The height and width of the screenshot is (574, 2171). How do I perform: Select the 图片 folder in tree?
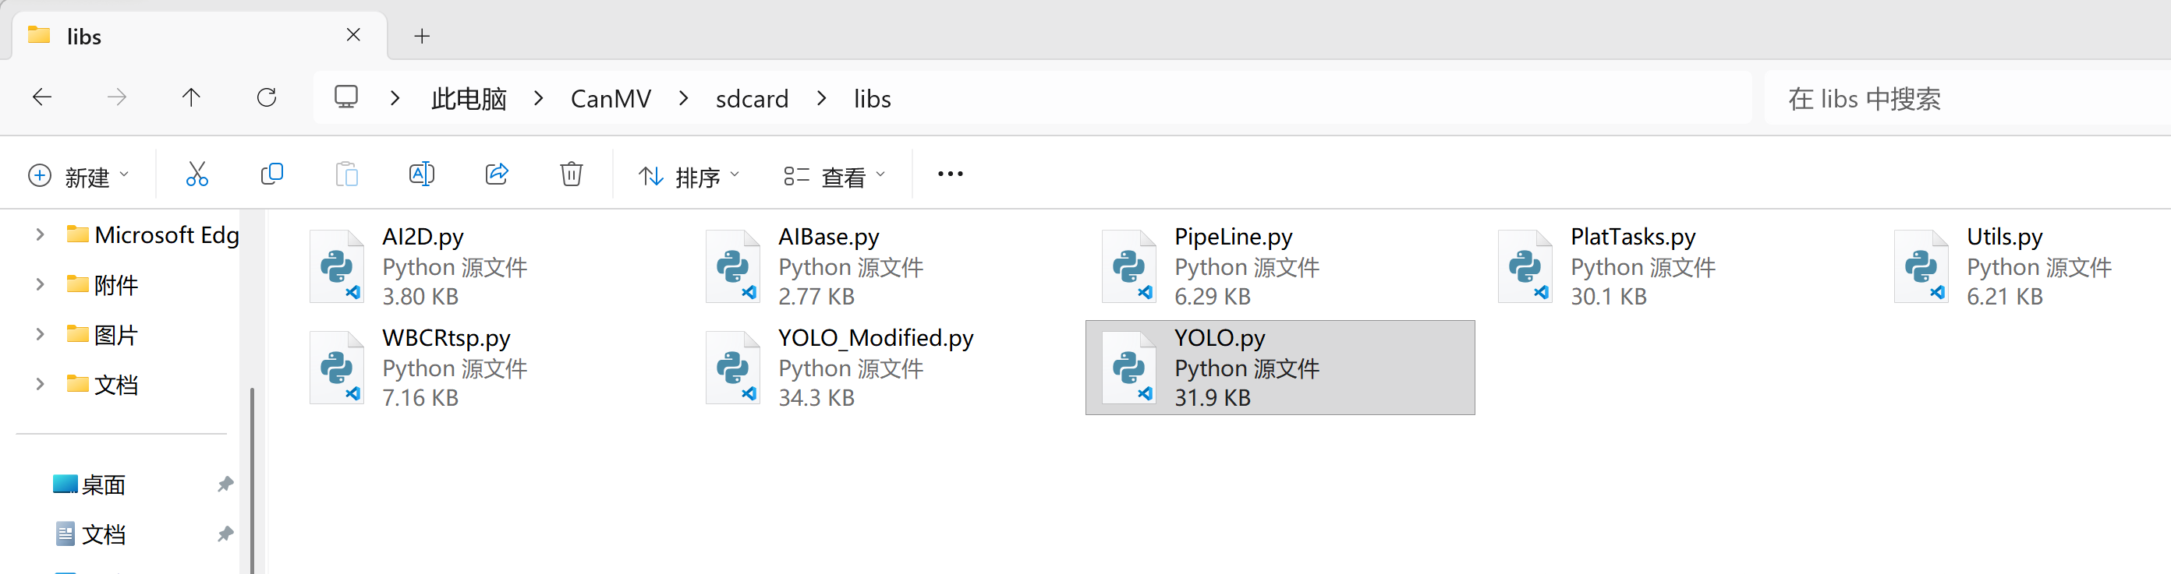click(x=116, y=334)
